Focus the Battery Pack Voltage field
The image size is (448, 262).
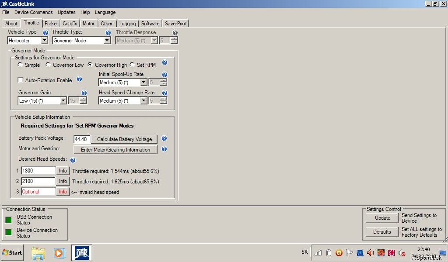pyautogui.click(x=82, y=139)
